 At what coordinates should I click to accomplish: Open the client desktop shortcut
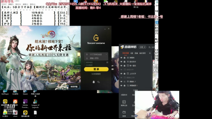tap(15, 114)
